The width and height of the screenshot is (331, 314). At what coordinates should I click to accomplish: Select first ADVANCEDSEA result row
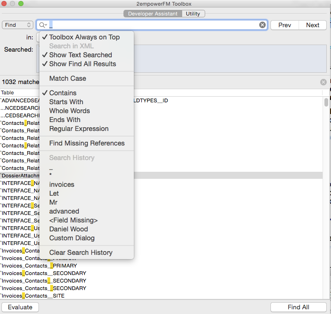tap(162, 100)
